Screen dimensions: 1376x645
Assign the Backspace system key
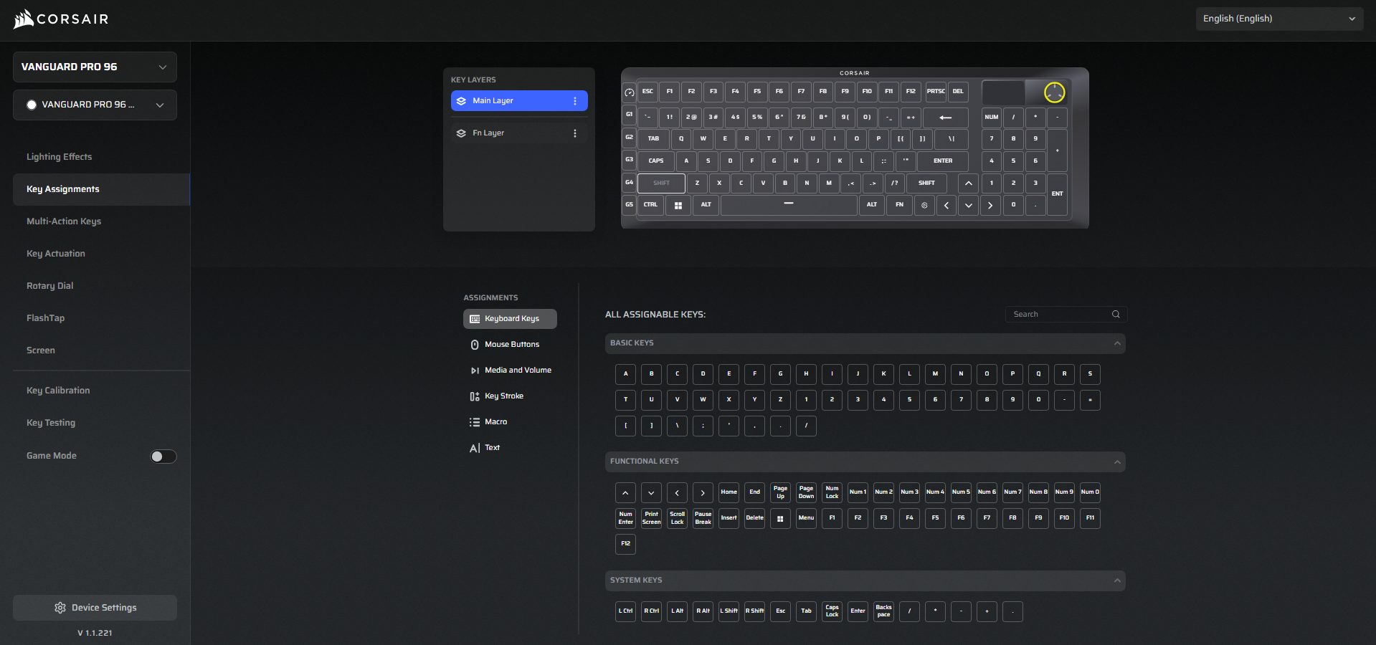(x=883, y=611)
